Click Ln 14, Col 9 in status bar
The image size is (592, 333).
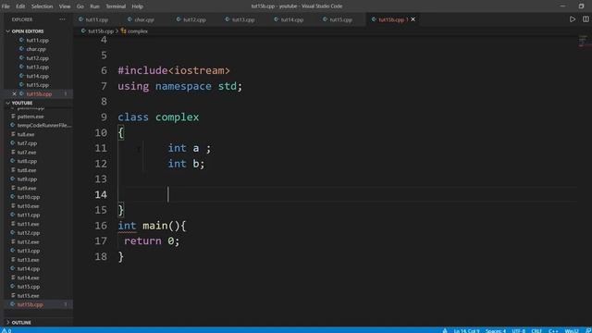[x=466, y=330]
